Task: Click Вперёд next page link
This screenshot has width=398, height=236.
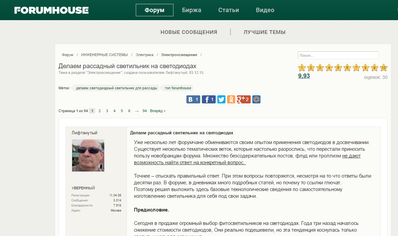Action: coord(158,111)
